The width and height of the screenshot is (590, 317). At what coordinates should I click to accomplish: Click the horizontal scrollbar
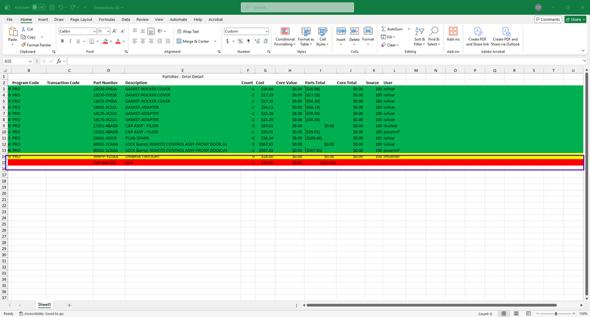click(431, 306)
